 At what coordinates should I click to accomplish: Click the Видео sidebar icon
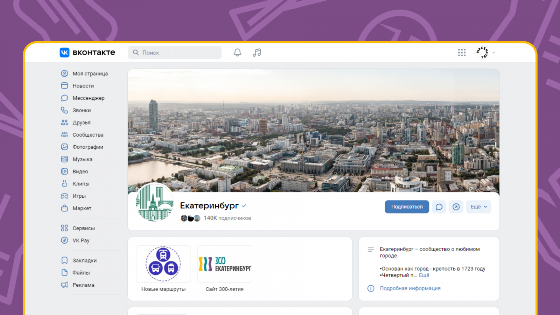pyautogui.click(x=64, y=171)
